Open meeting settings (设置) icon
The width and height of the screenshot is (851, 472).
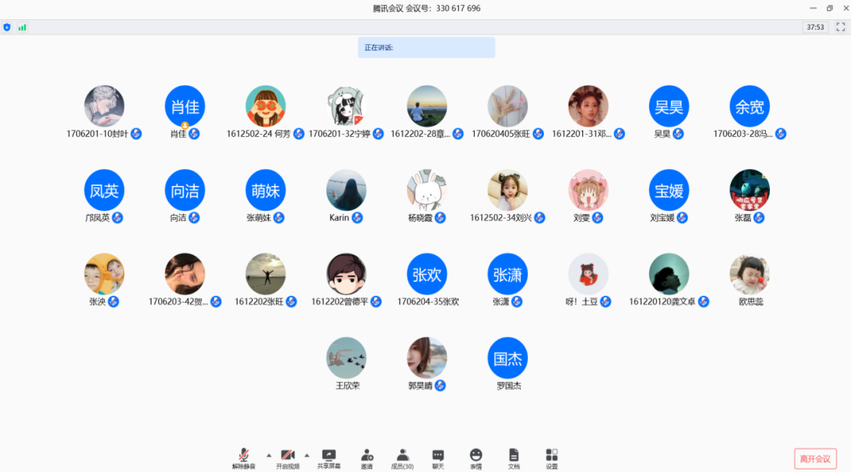point(551,455)
